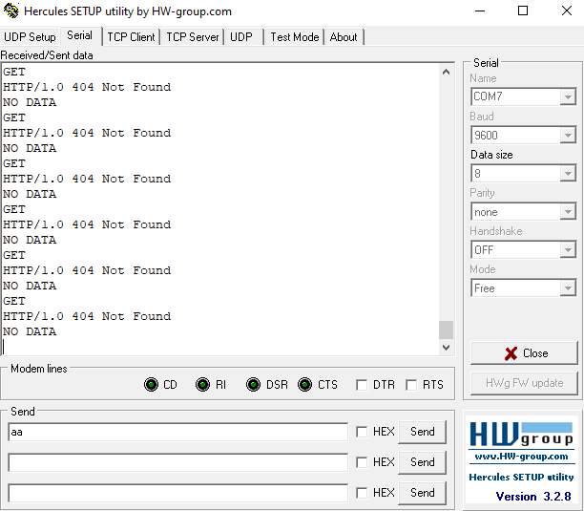This screenshot has width=584, height=511.
Task: Click the RI modem line indicator
Action: (x=202, y=385)
